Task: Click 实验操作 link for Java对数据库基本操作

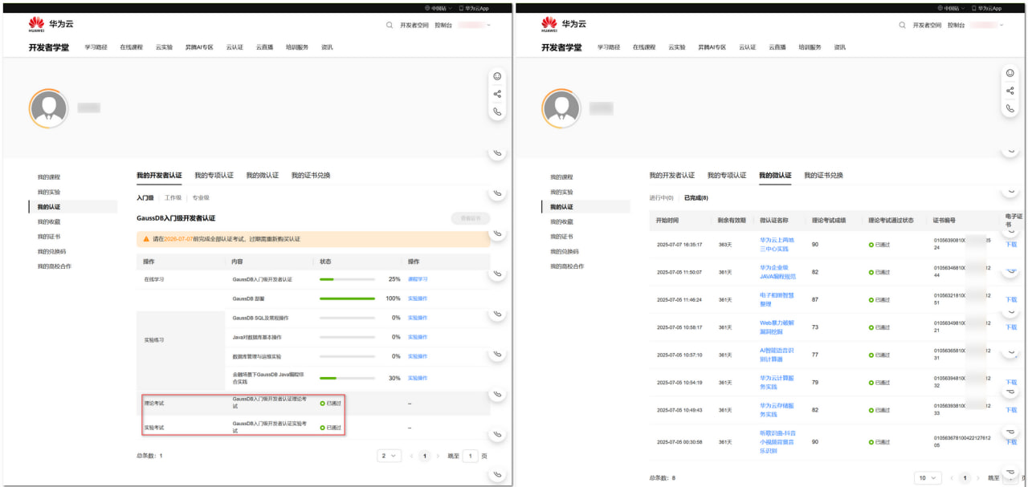Action: [x=418, y=337]
